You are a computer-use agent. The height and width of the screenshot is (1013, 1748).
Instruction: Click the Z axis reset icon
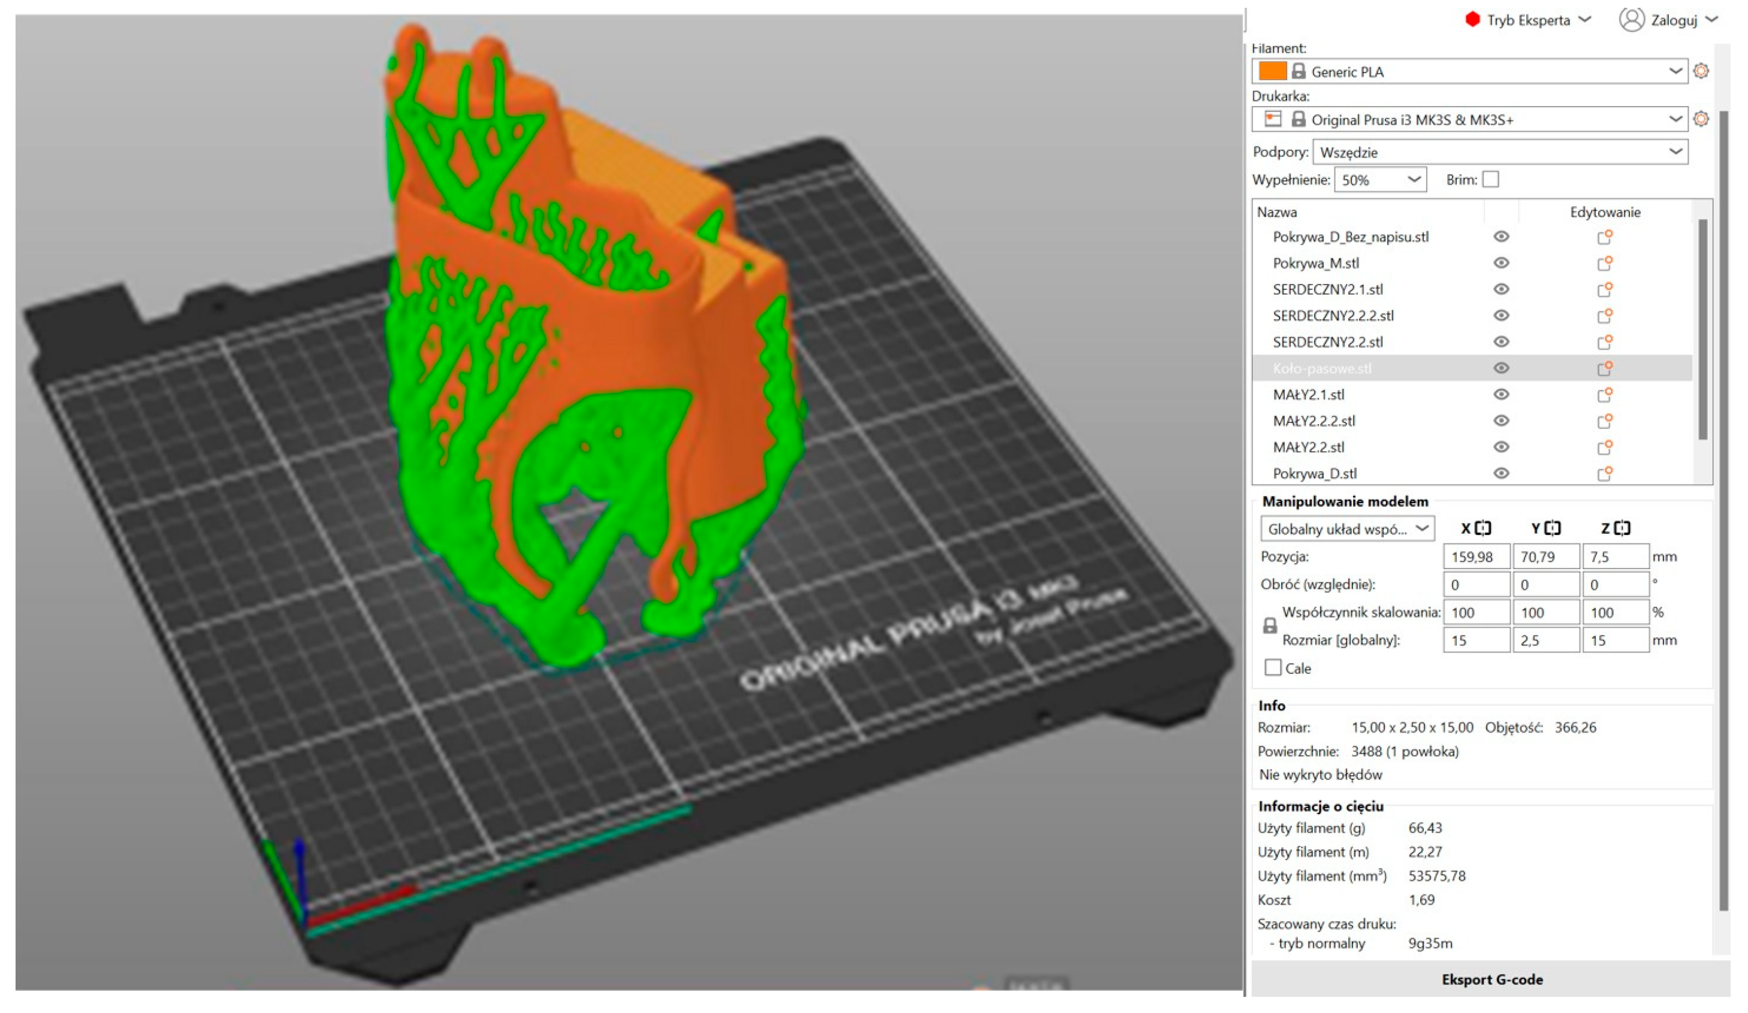(1622, 528)
